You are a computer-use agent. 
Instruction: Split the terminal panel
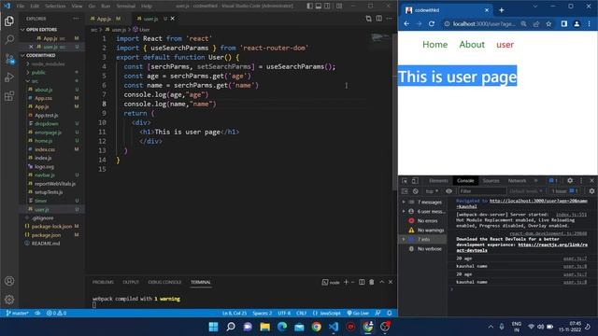click(x=362, y=282)
